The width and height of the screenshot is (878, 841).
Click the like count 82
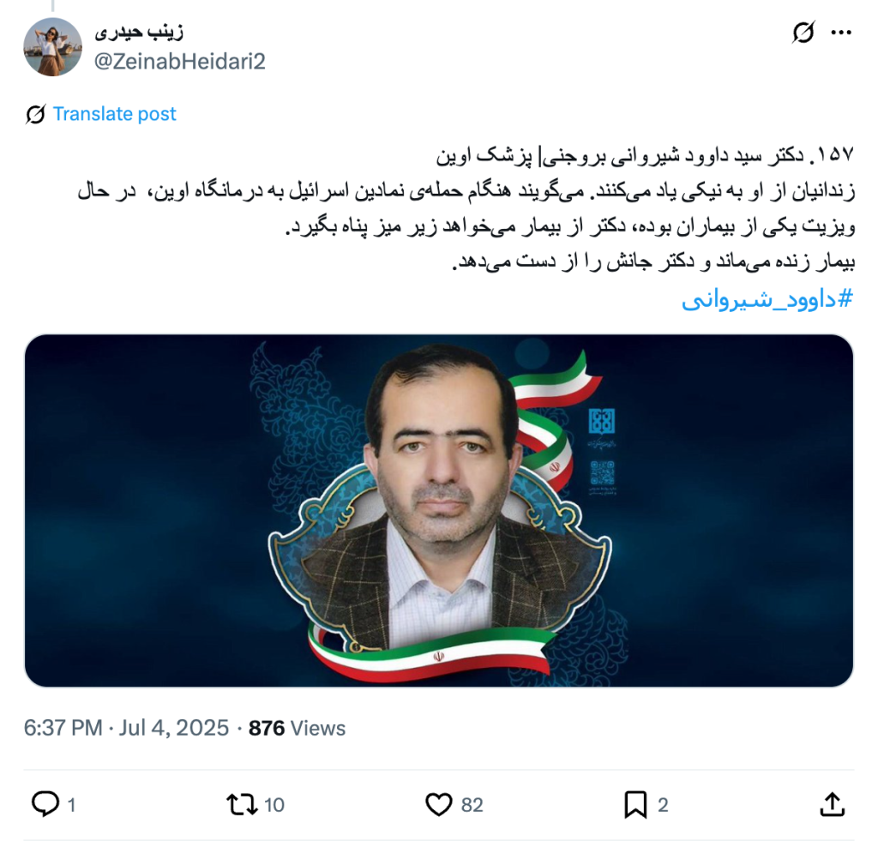pyautogui.click(x=472, y=805)
